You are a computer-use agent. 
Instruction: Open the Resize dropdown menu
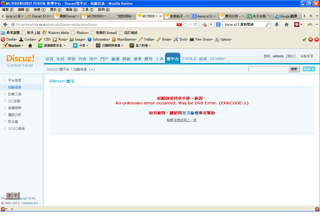tap(165, 39)
